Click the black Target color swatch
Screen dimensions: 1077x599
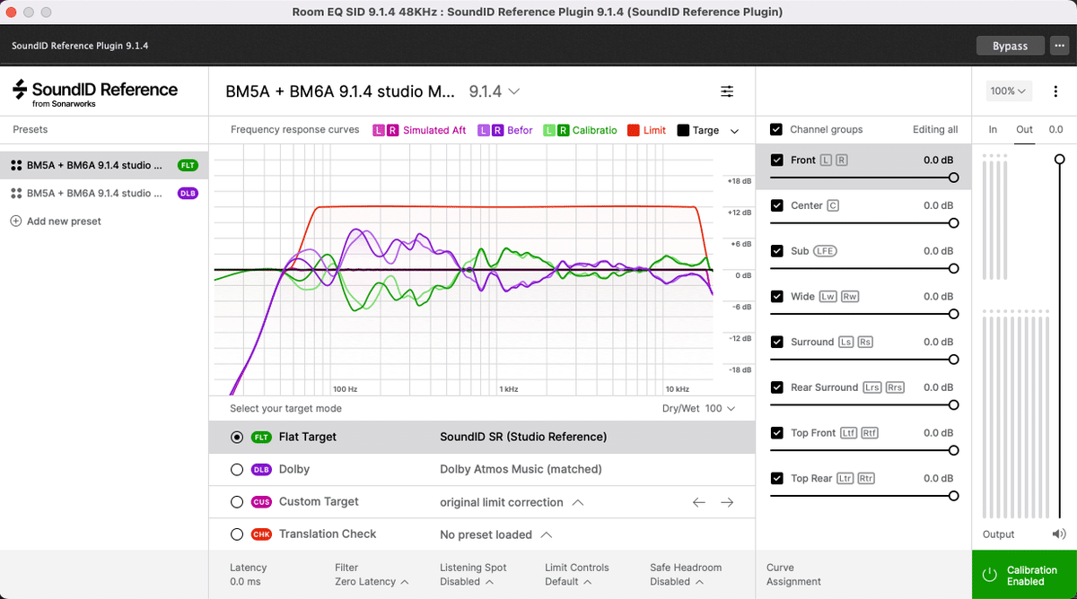[683, 130]
